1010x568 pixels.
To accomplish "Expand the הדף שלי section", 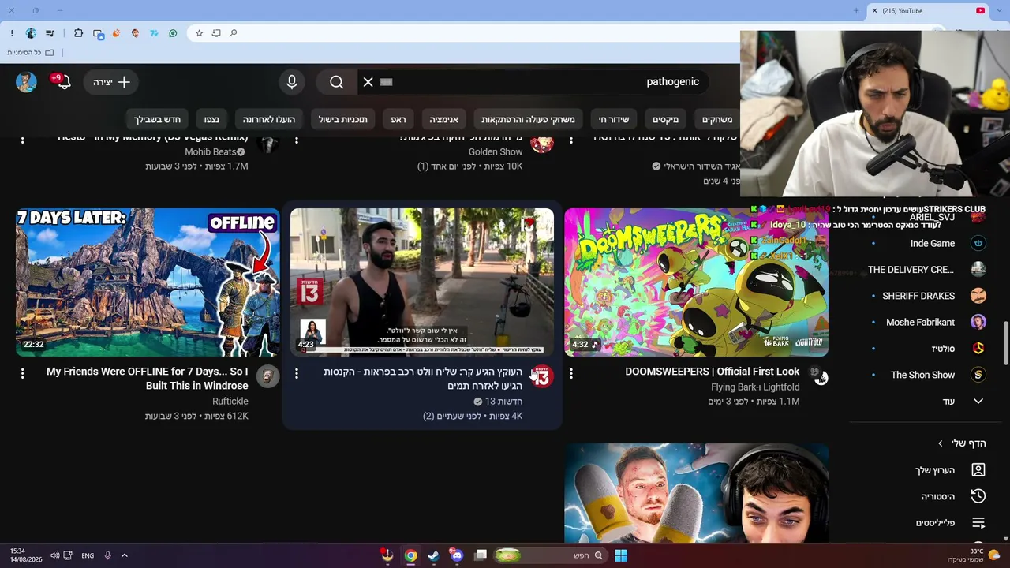I will point(962,443).
